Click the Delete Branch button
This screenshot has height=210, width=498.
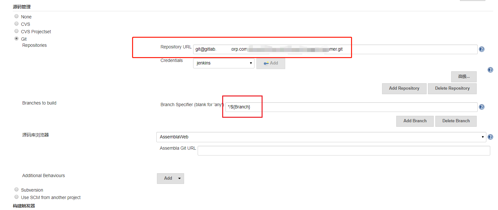click(456, 121)
